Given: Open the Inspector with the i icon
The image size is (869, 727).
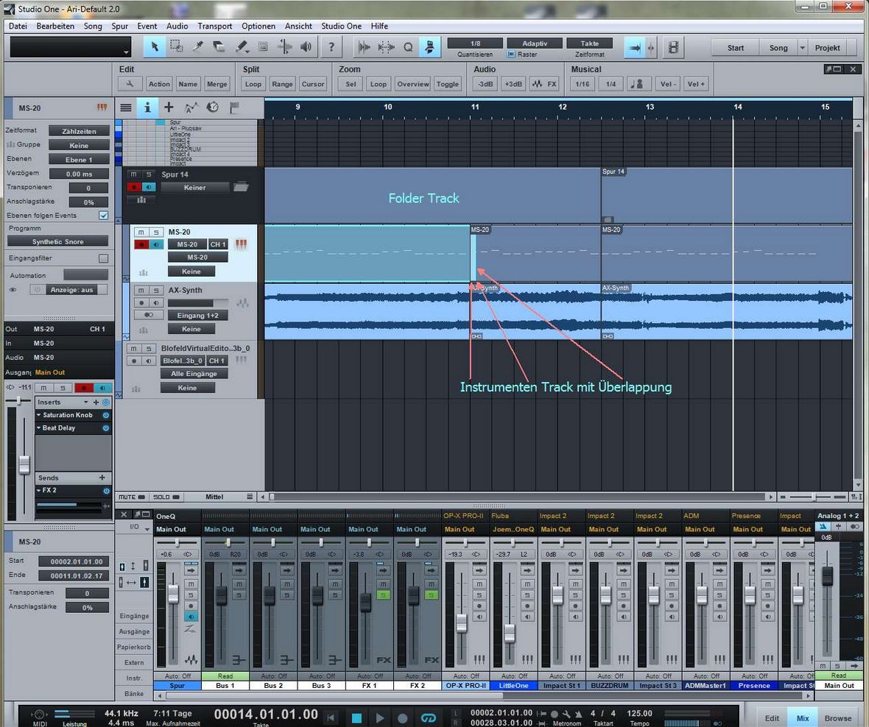Looking at the screenshot, I should coord(147,107).
